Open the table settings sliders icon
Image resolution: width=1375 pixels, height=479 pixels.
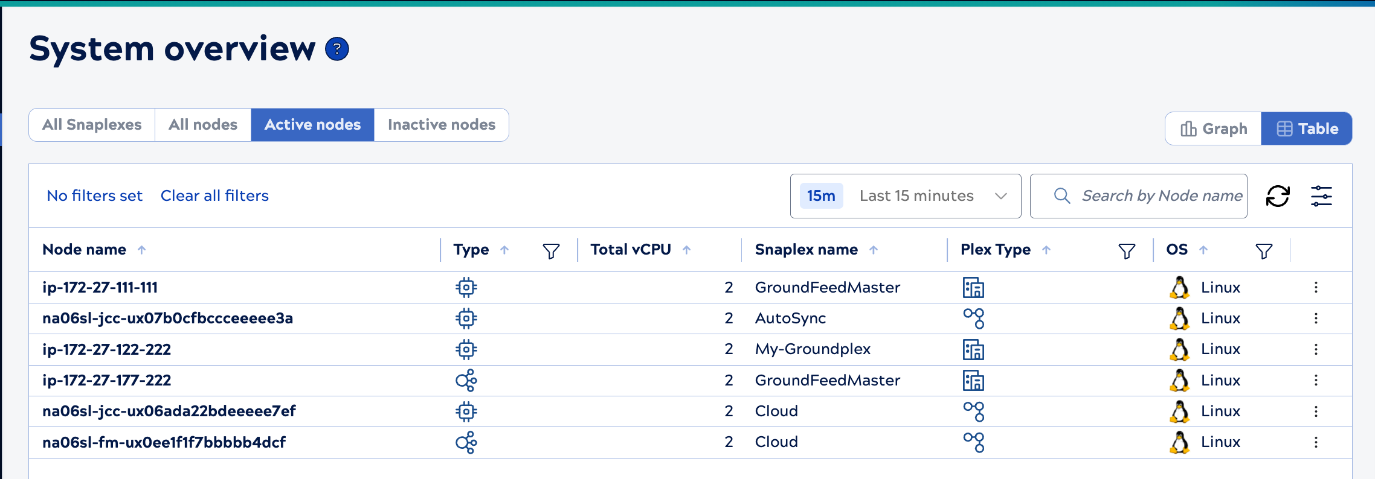click(1321, 196)
